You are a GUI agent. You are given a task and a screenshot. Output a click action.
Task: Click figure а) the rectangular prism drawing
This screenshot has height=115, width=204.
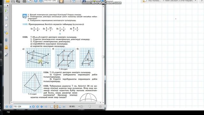click(38, 58)
